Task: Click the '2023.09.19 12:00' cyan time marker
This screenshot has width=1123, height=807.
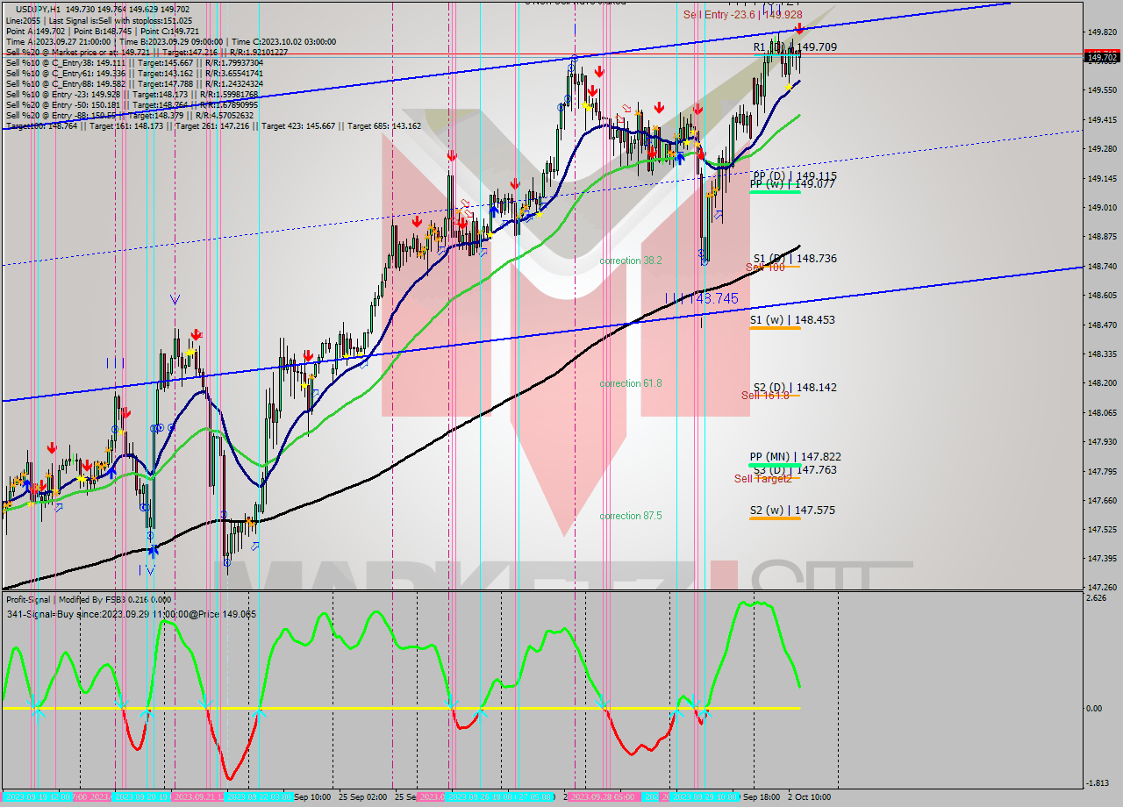Action: [36, 797]
